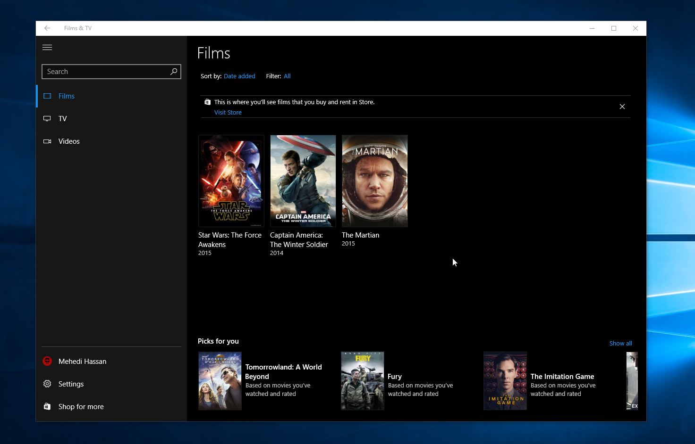Open the Captain America Winter Soldier poster

click(x=303, y=181)
